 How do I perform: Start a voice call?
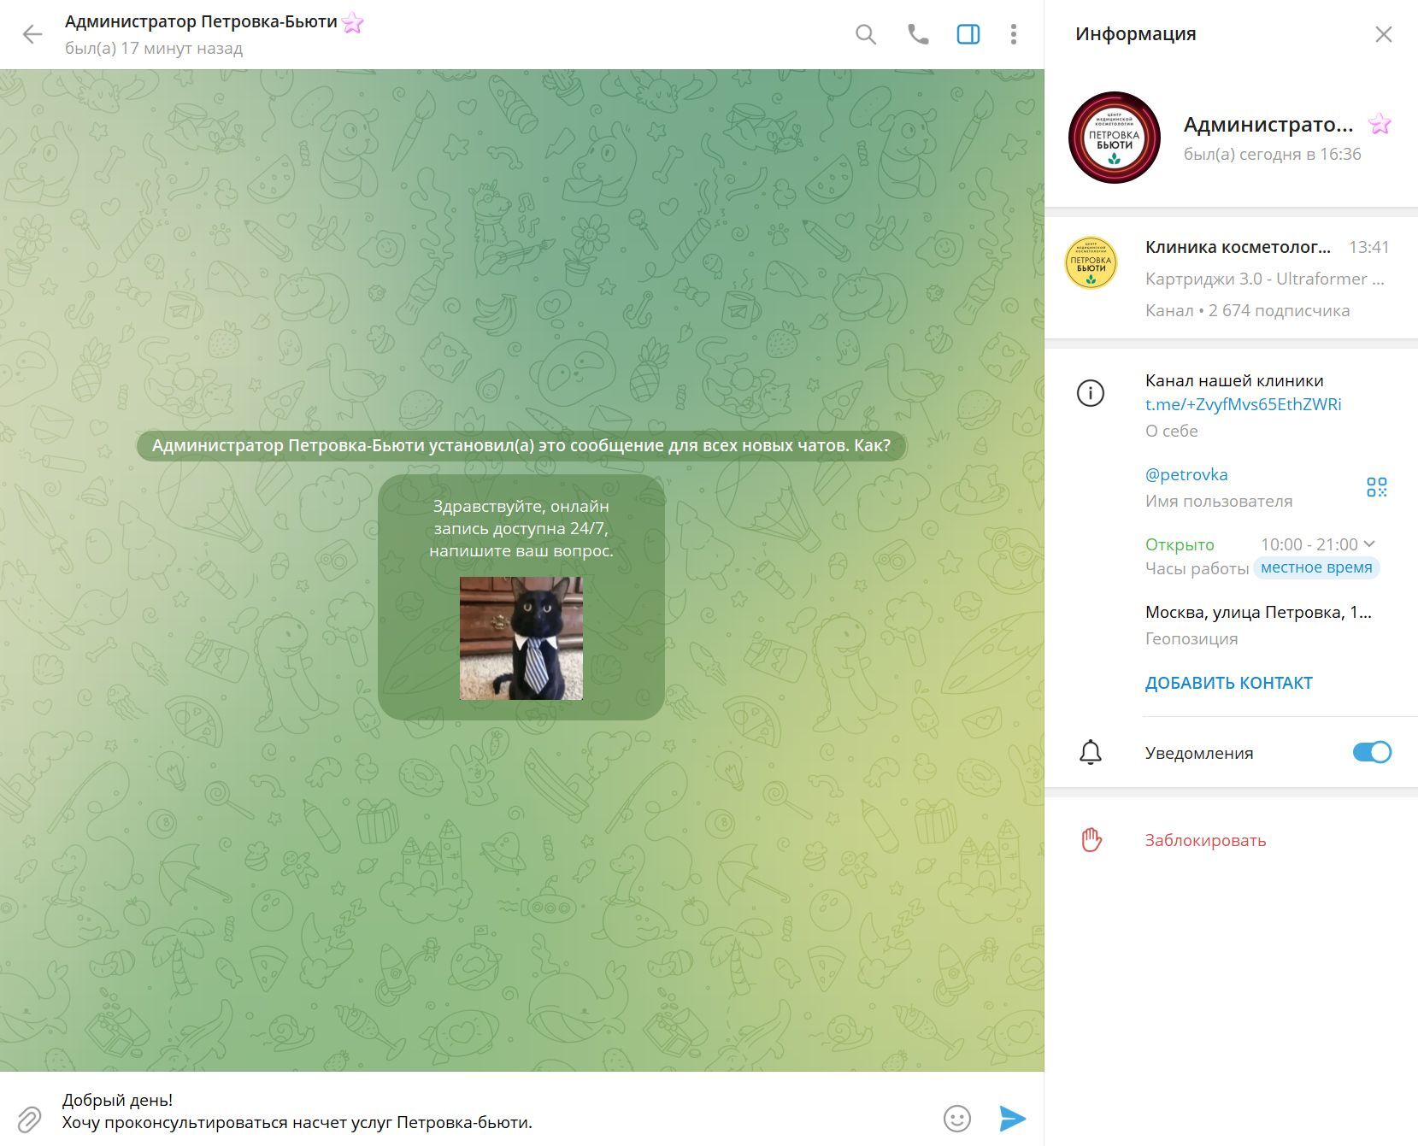[918, 34]
